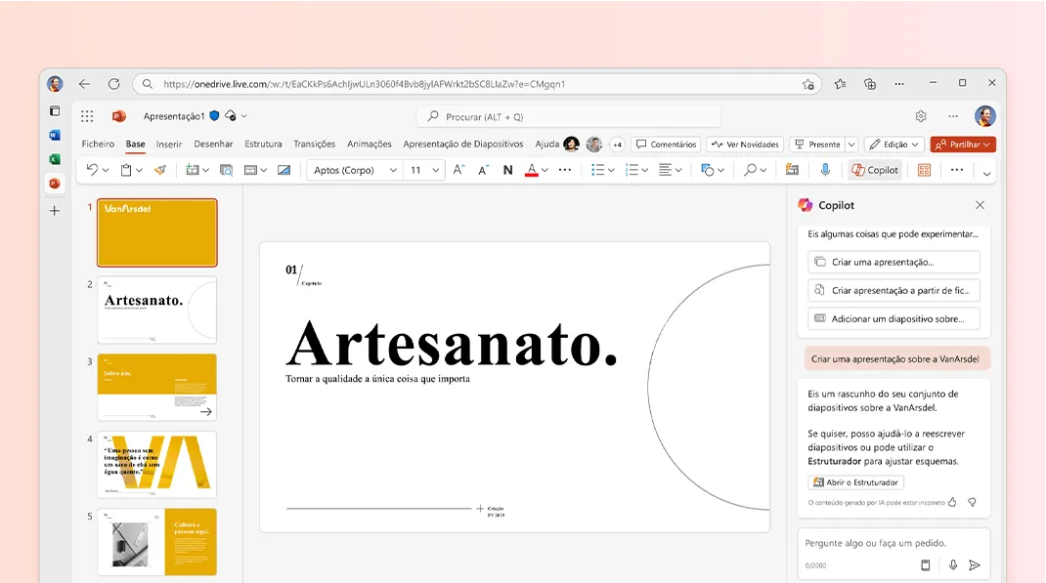Open the font size 11 box

[424, 170]
